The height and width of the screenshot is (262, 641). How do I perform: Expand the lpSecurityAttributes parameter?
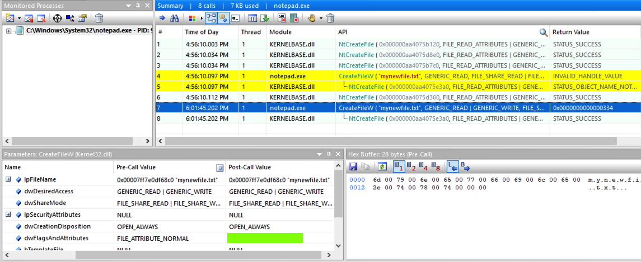(x=8, y=215)
